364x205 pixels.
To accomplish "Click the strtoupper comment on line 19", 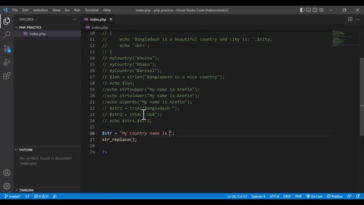I will (151, 89).
